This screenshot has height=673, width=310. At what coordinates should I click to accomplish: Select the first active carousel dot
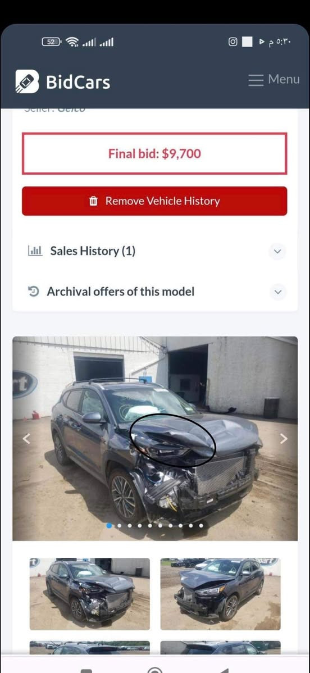[109, 525]
